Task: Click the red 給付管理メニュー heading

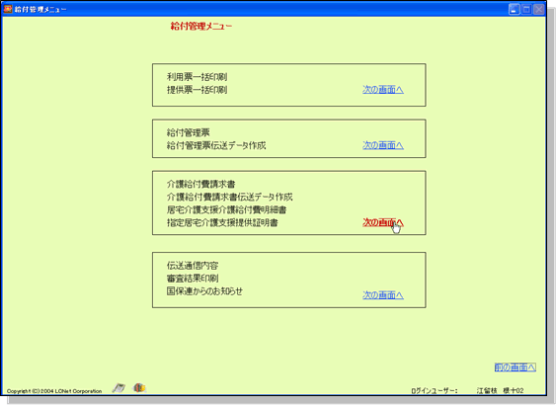Action: (201, 27)
